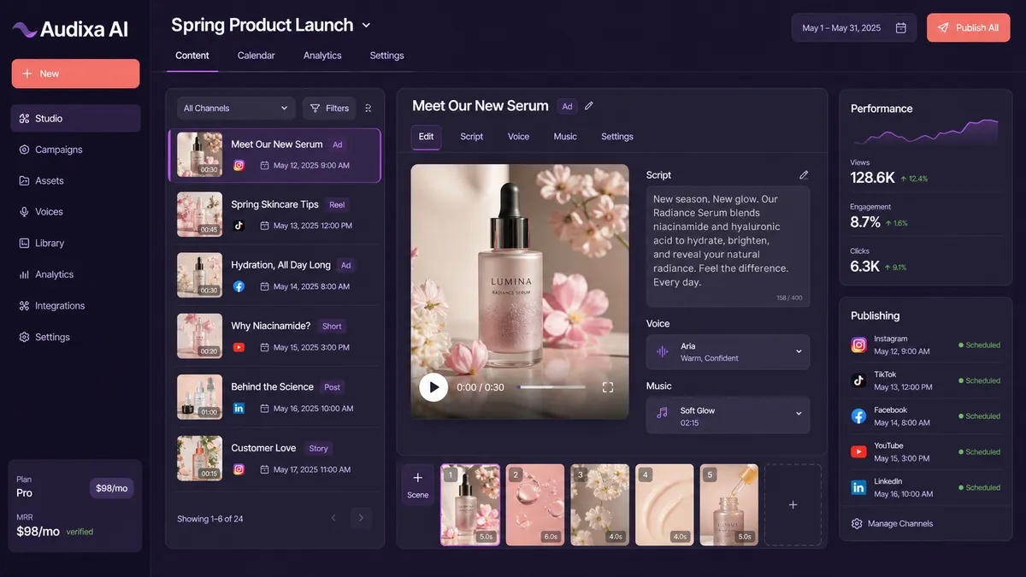Click inside the script text area
Screen dimensions: 1026x577
tap(728, 246)
